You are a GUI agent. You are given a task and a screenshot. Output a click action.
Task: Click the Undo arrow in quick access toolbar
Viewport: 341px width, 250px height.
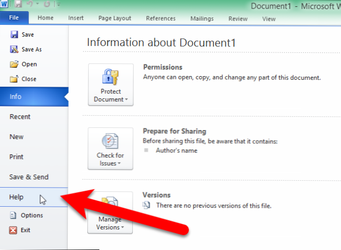(30, 4)
